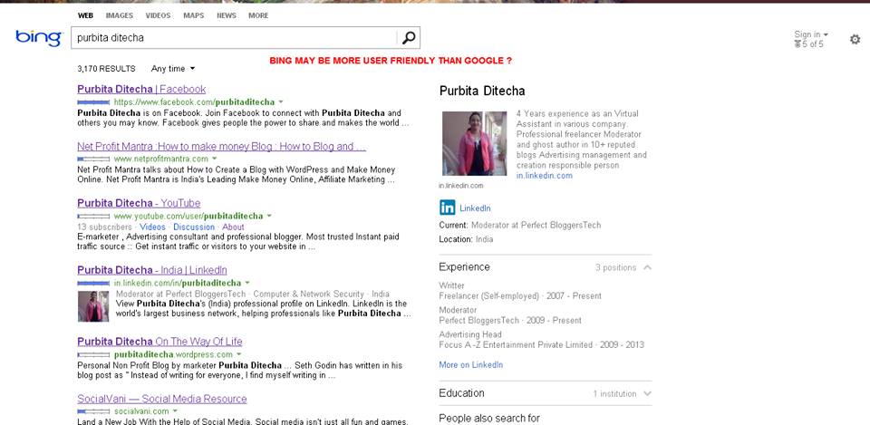Click Focus A-Z Entertainment Private Limited text

point(542,345)
